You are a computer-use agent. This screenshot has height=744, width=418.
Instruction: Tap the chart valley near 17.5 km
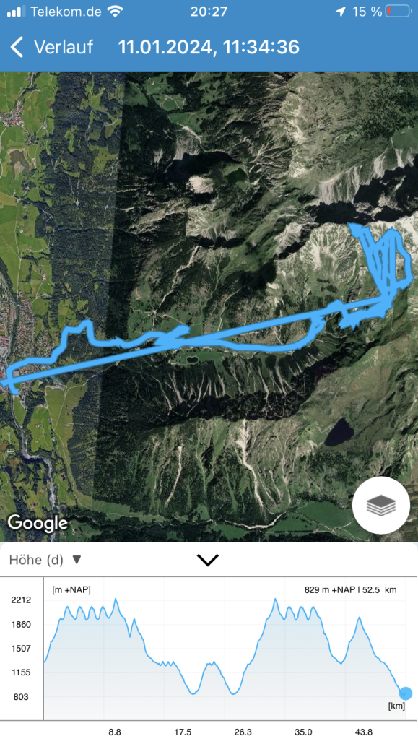pos(193,693)
